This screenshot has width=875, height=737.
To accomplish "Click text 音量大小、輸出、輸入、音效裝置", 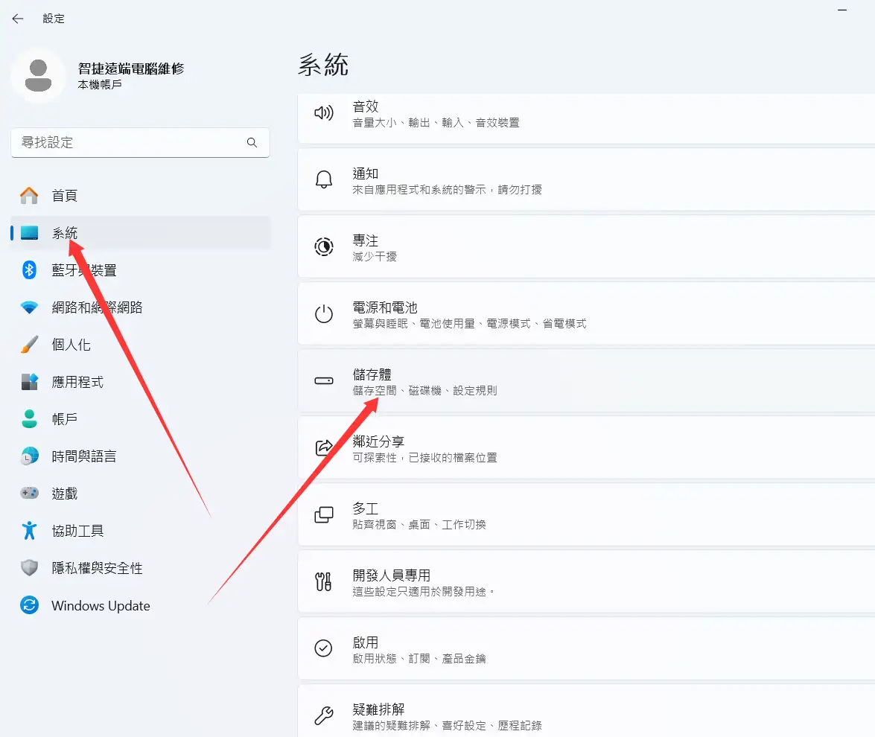I will pos(436,122).
